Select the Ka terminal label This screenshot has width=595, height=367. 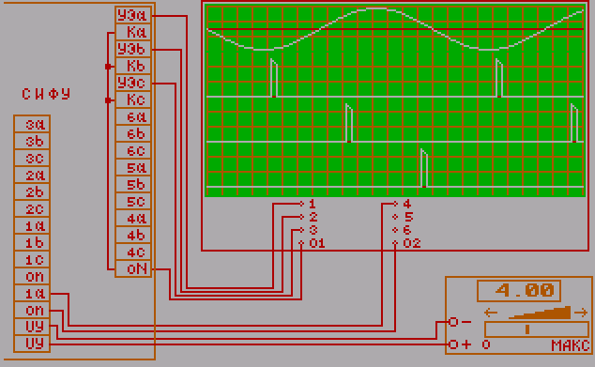(x=133, y=32)
